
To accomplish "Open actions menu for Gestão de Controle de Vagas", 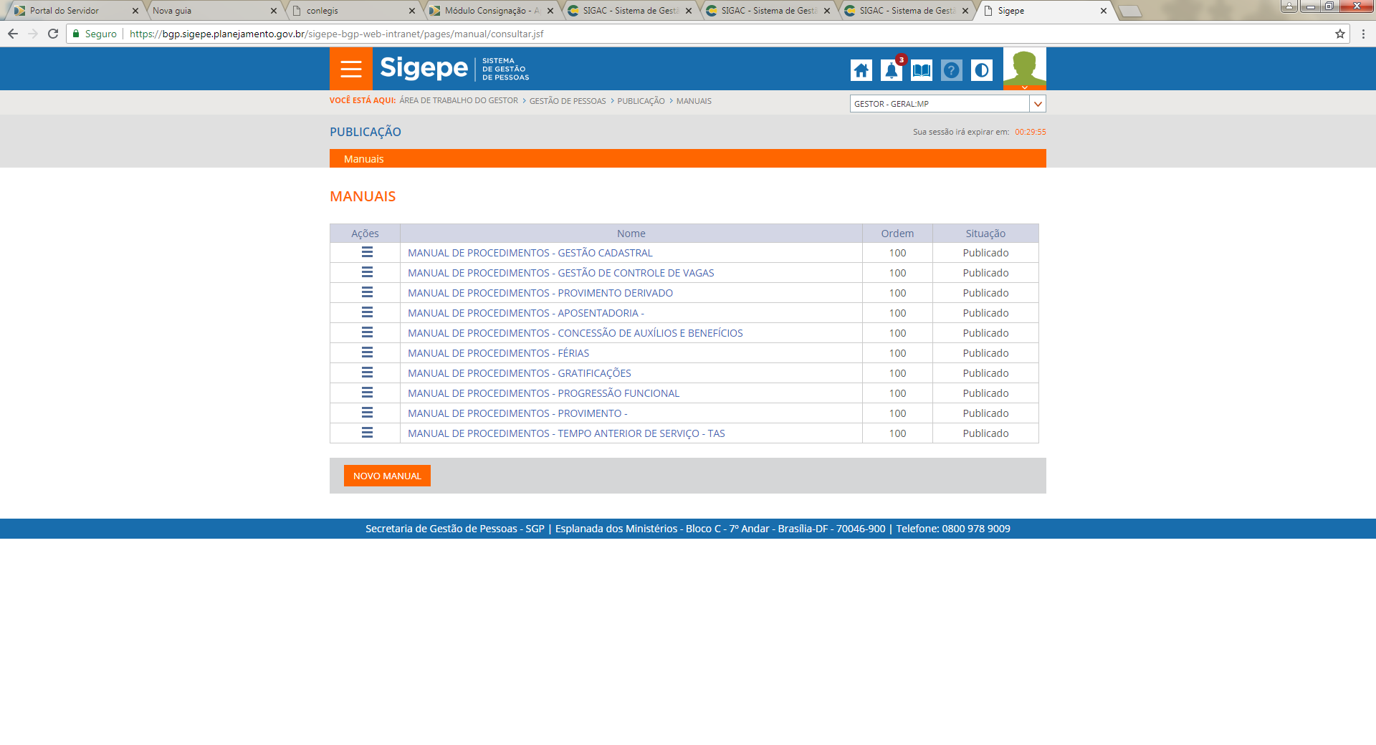I will pos(367,272).
